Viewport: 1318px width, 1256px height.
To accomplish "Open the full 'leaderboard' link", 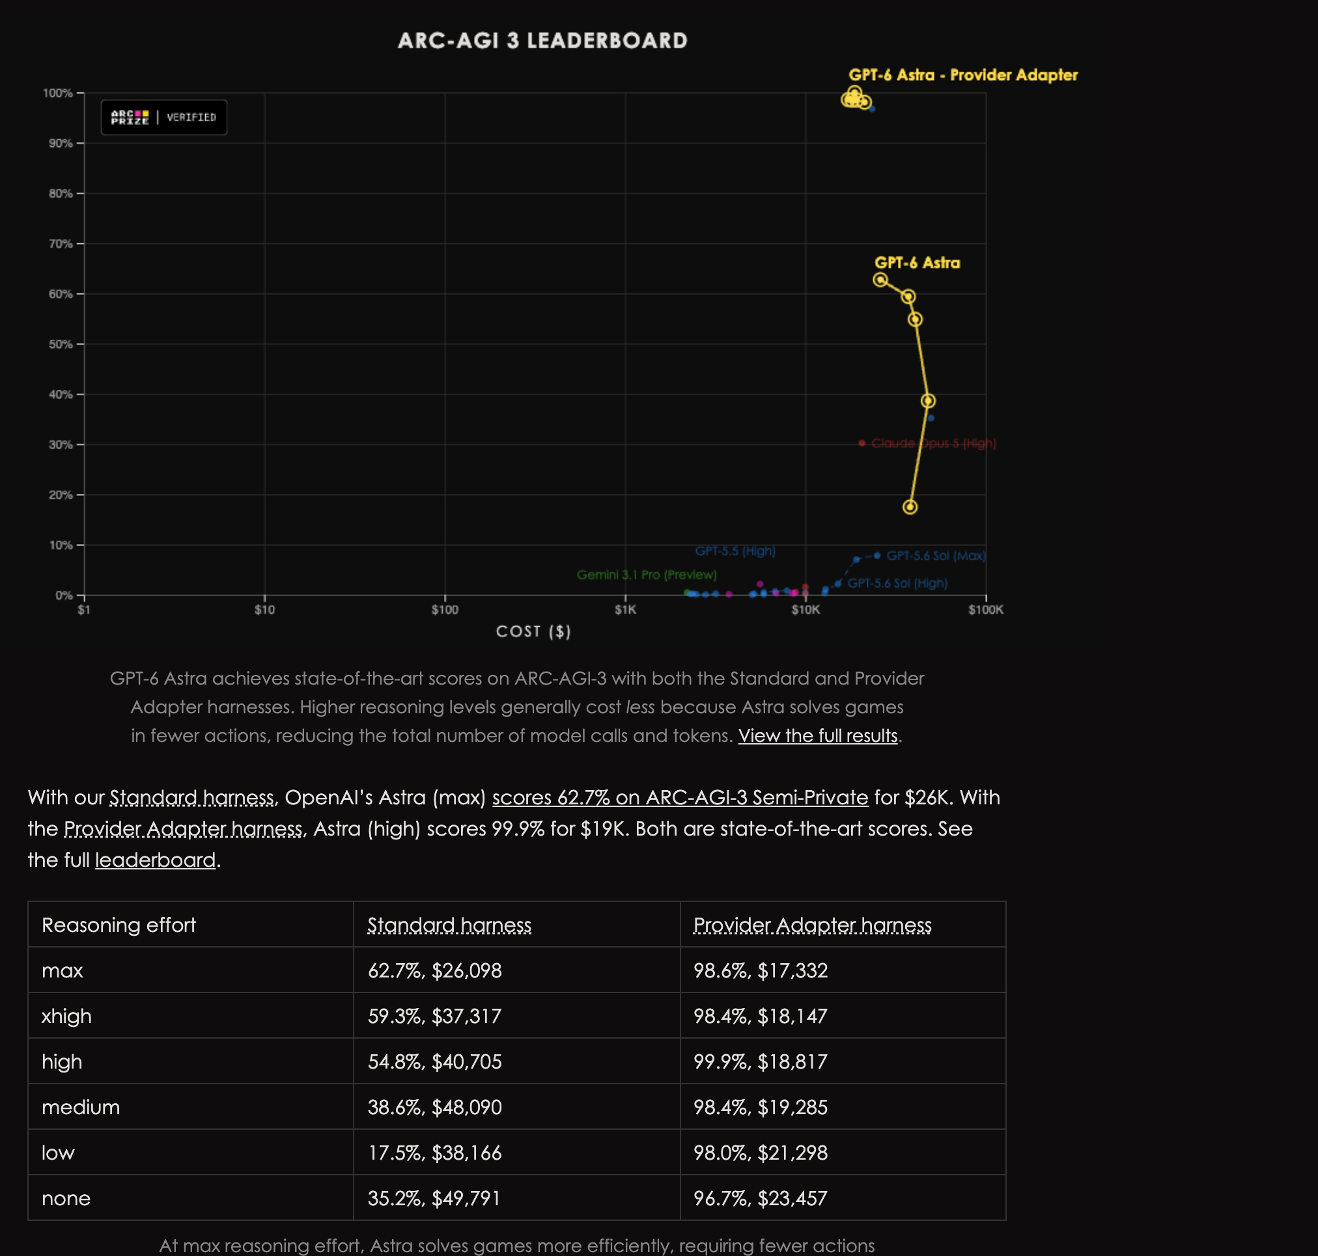I will pos(156,860).
